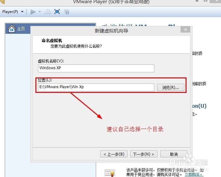Image resolution: width=221 pixels, height=177 pixels.
Task: Click the Unity mode toolbar icon
Action: [66, 12]
